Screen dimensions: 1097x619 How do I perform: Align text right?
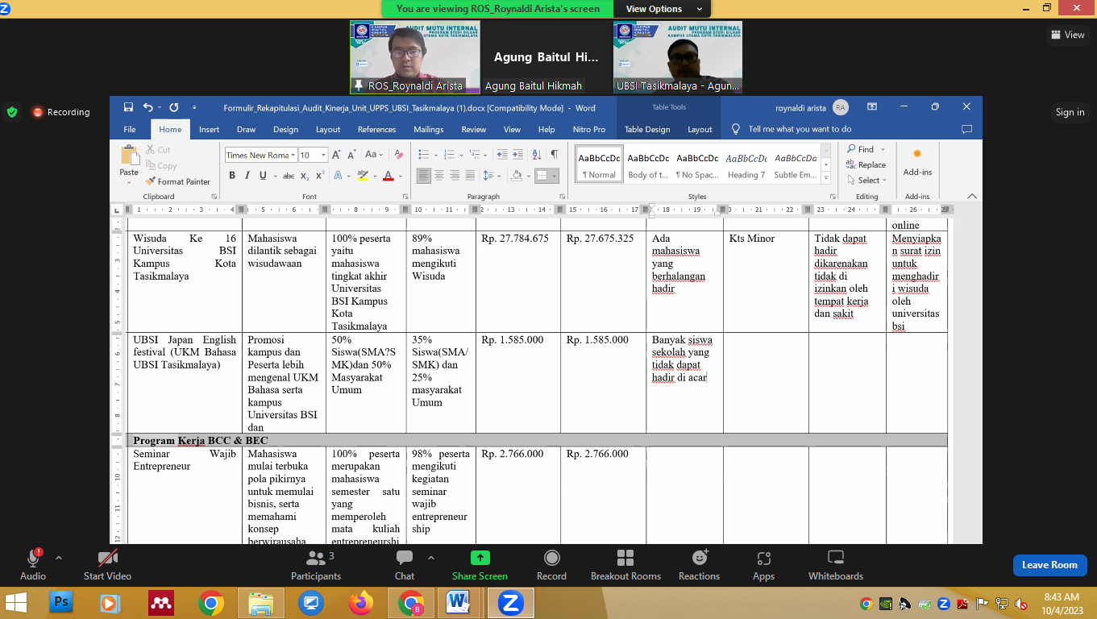(455, 176)
